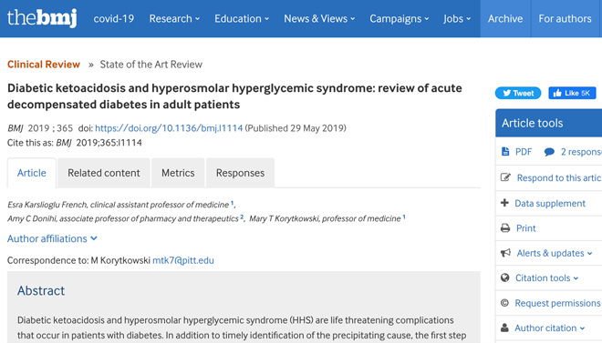Click the Article tools panel header
Screen dimensions: 602x343
pyautogui.click(x=548, y=123)
